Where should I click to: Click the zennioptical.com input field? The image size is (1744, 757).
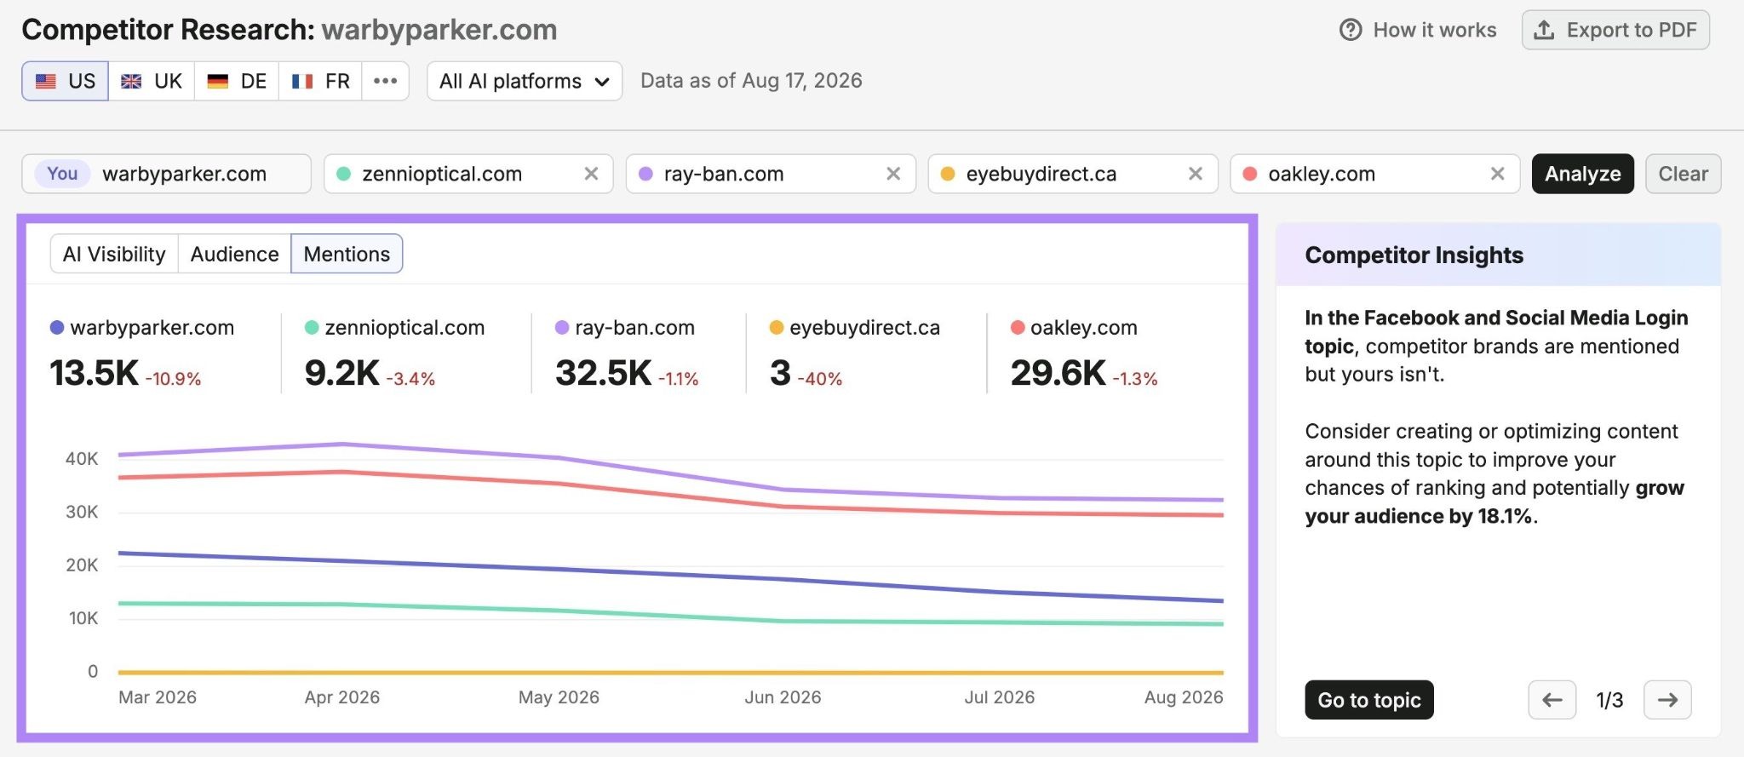point(468,174)
